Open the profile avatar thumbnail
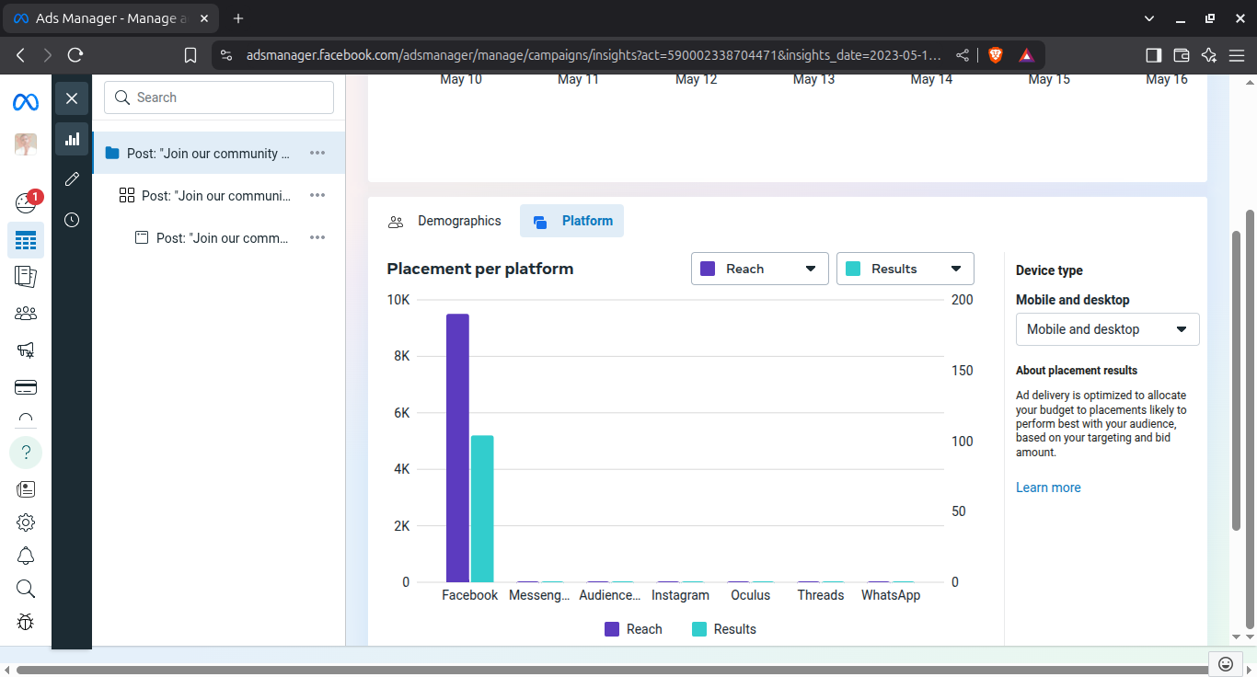The width and height of the screenshot is (1257, 677). [26, 143]
